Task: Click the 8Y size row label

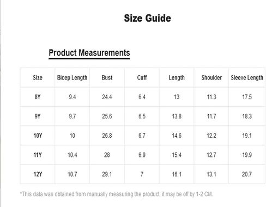Action: coord(38,97)
